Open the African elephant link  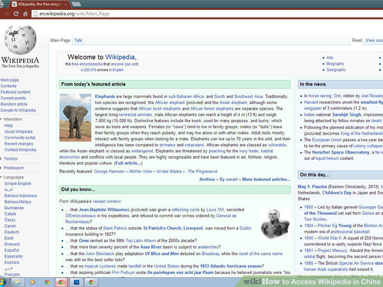coord(170,102)
